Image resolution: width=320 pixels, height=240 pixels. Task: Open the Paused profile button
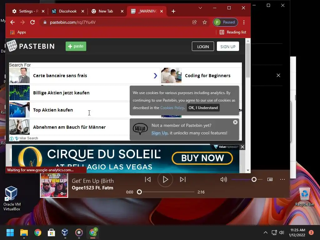[225, 22]
